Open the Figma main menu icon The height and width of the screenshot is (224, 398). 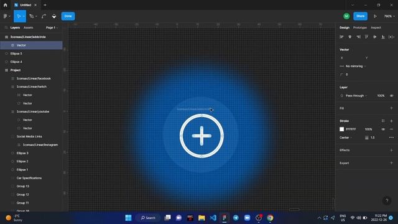pos(6,16)
